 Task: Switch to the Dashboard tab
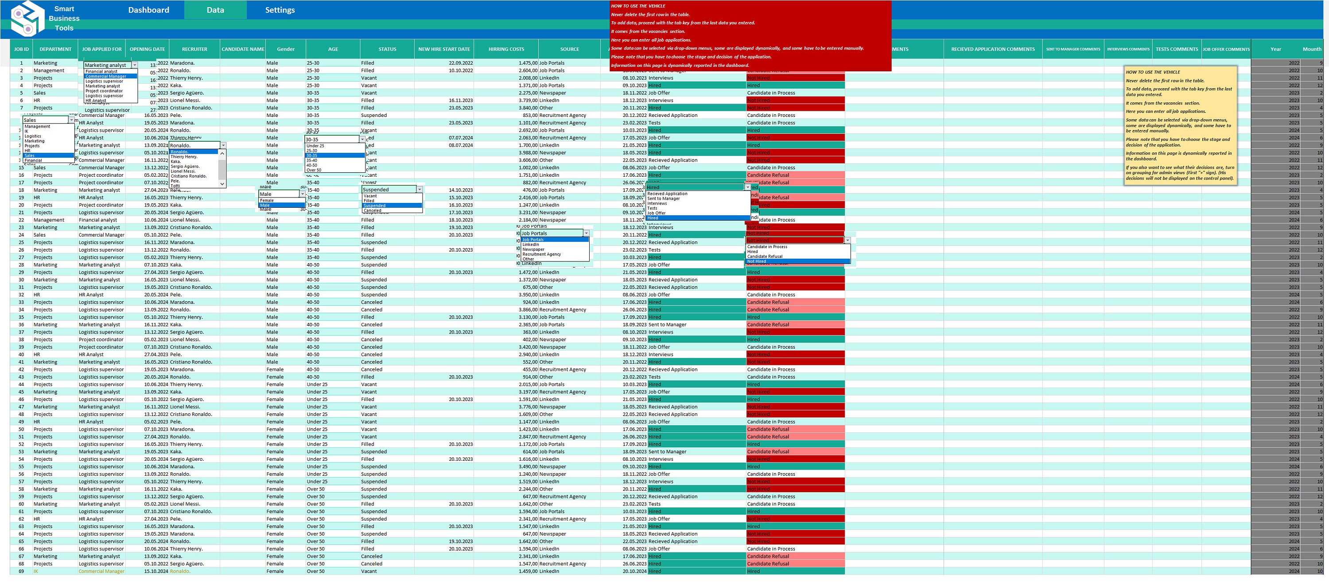pos(148,9)
